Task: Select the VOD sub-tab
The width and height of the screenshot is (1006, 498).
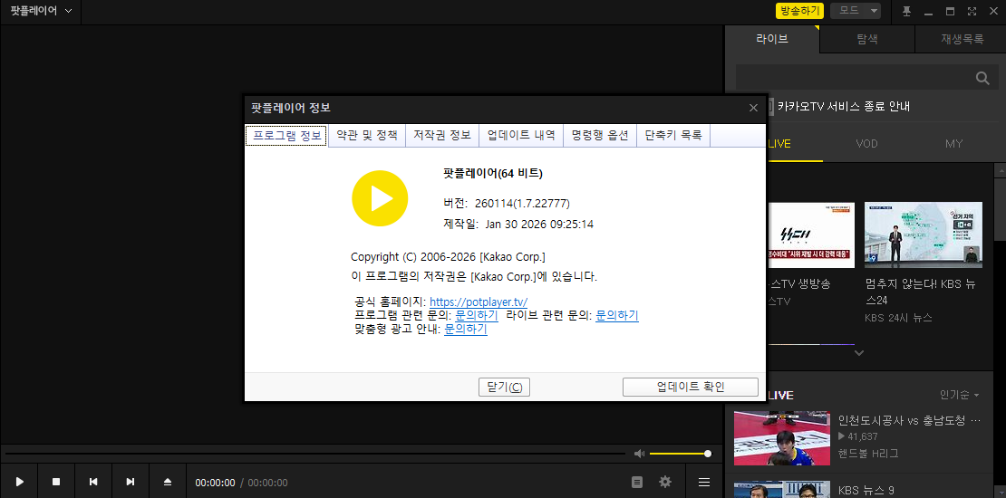Action: point(866,144)
